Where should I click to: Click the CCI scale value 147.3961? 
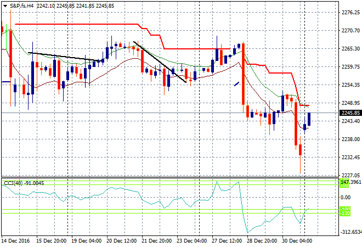click(x=350, y=182)
